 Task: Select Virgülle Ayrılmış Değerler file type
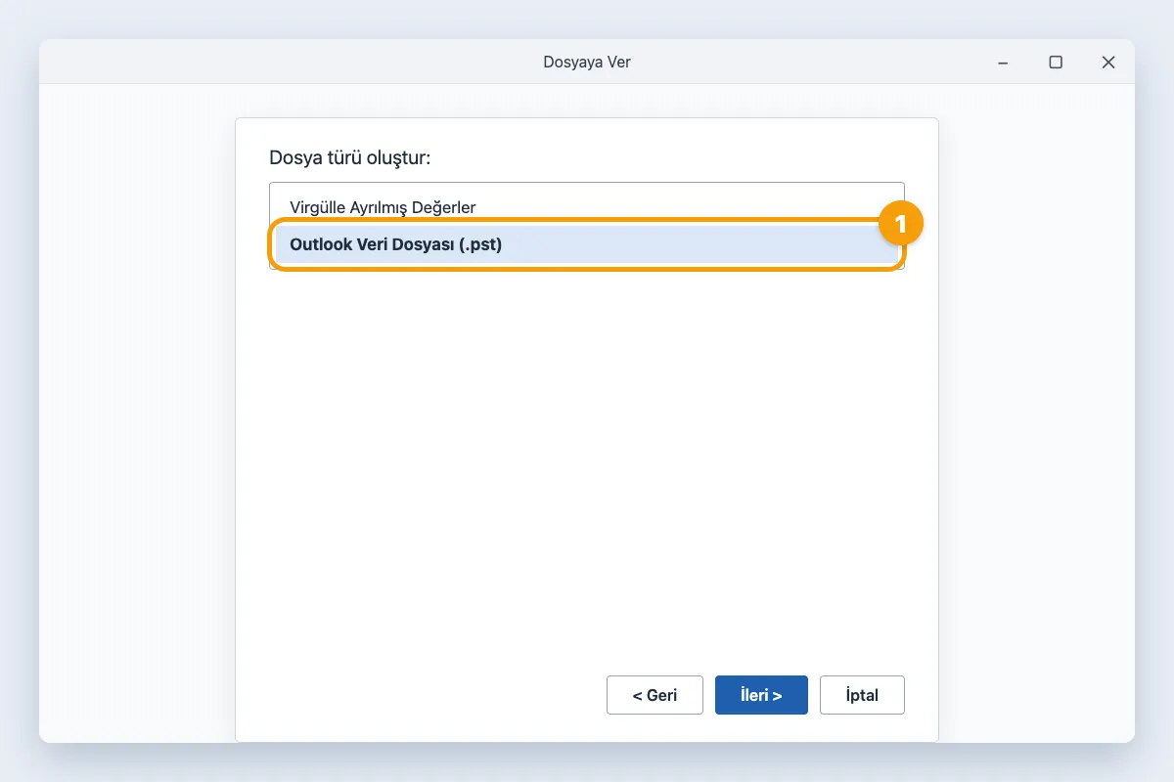586,207
